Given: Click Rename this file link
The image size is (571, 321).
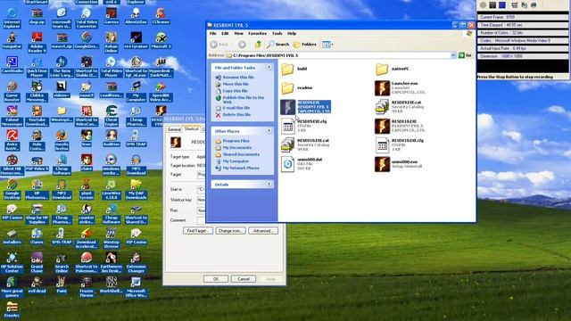Looking at the screenshot, I should (238, 78).
